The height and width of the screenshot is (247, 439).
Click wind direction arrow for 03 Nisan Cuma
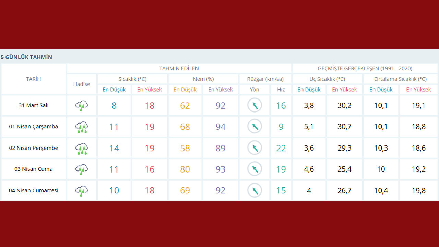pos(254,169)
